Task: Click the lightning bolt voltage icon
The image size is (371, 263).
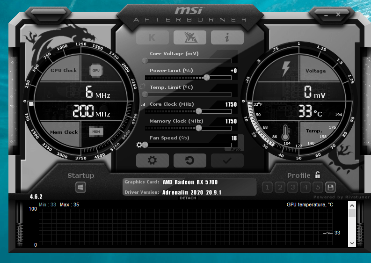Action: [285, 69]
